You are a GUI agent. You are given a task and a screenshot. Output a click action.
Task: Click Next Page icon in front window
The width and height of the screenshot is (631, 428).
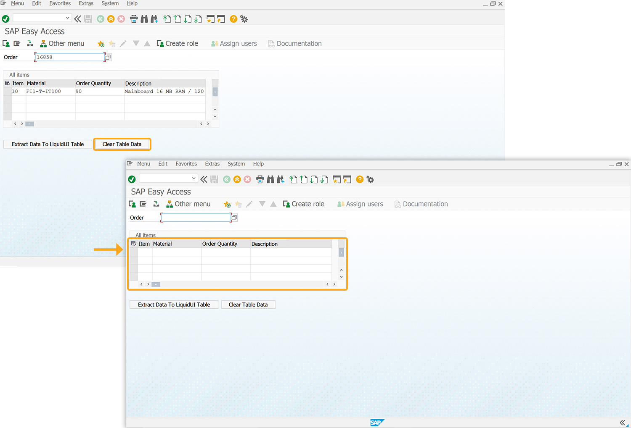pos(314,179)
